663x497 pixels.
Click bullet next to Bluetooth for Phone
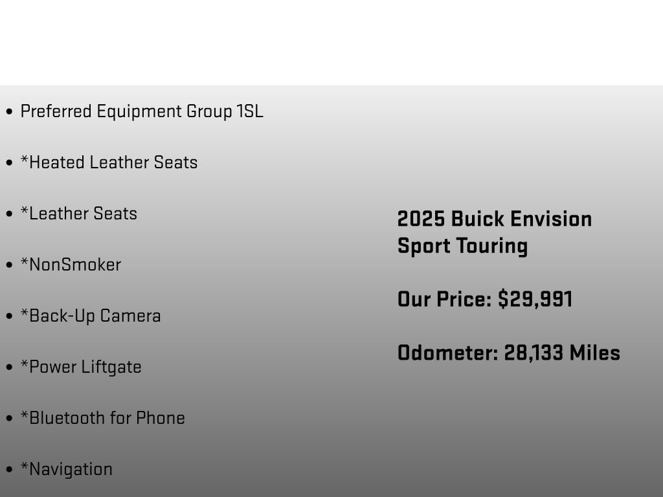9,419
